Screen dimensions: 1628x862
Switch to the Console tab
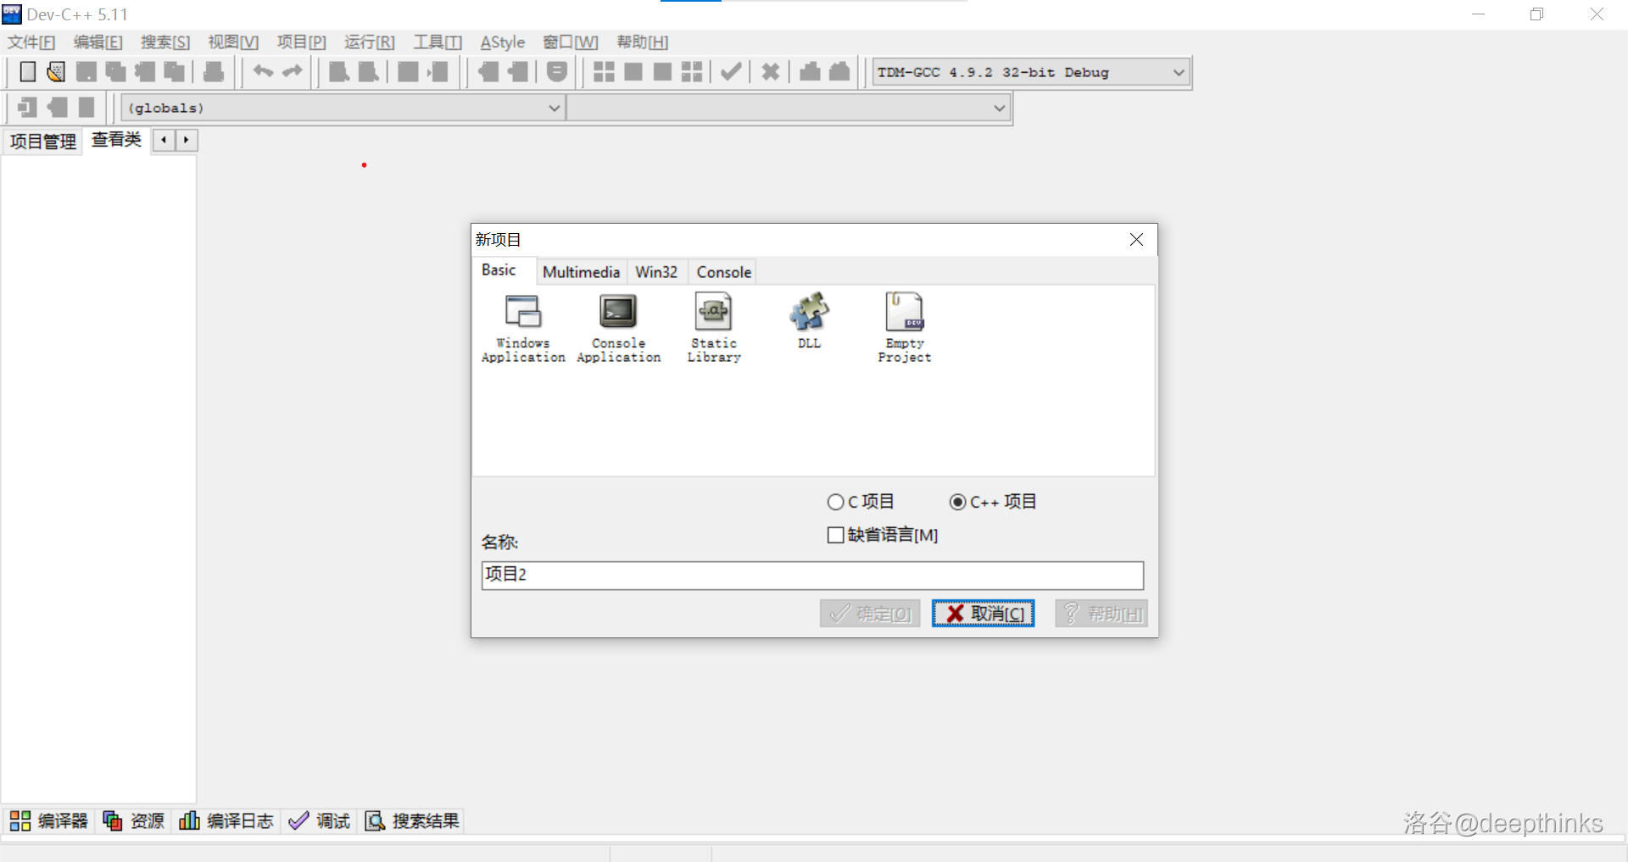(723, 272)
